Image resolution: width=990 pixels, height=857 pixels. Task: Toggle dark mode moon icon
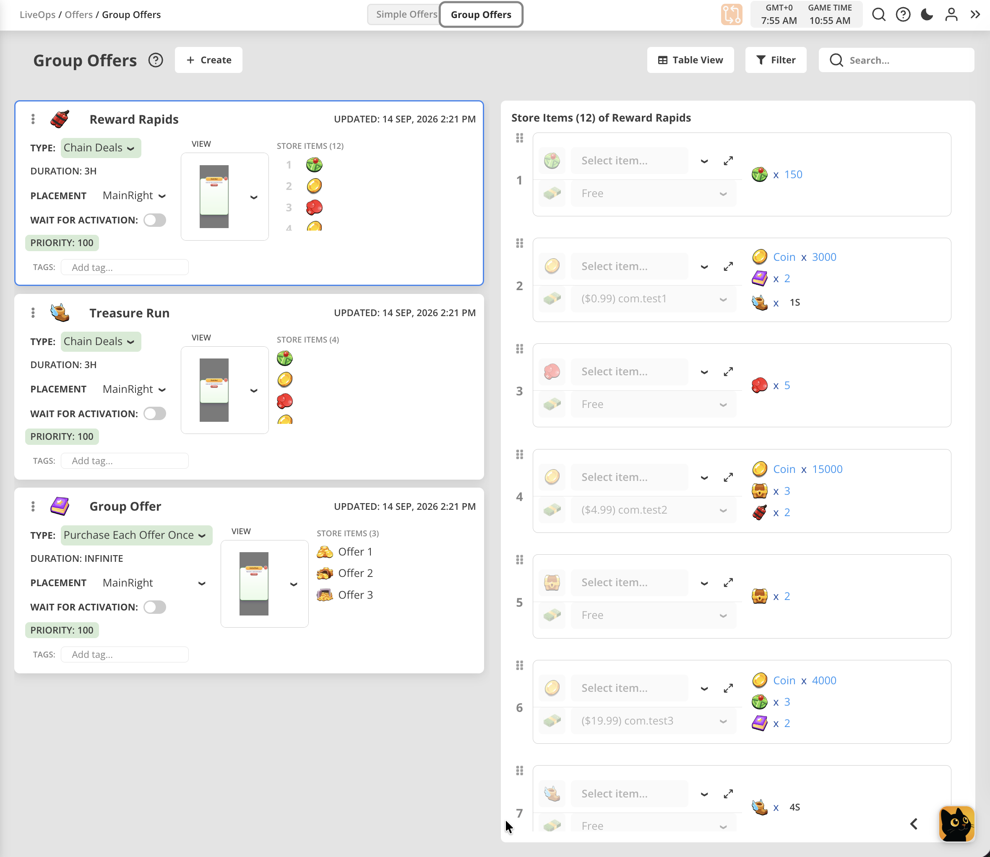(x=927, y=14)
